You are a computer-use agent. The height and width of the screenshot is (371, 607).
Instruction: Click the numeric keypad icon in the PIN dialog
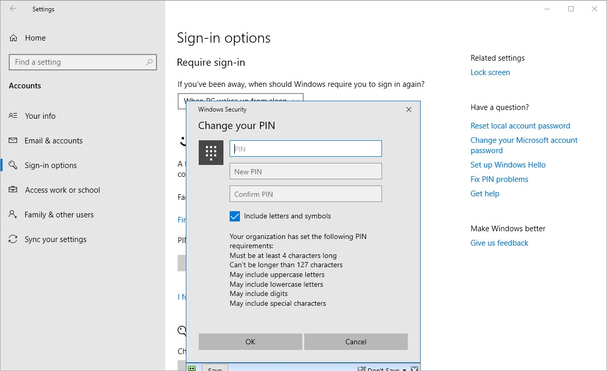pos(211,152)
